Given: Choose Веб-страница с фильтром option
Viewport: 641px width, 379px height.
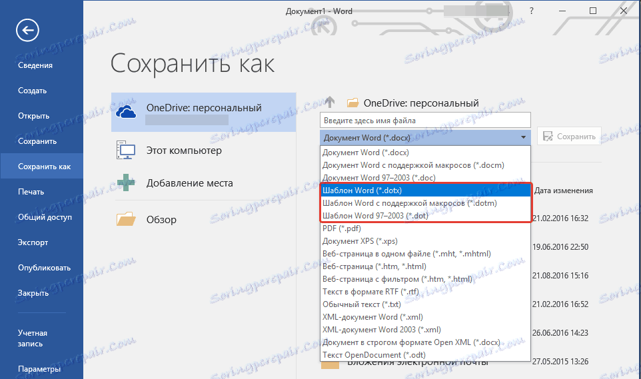Looking at the screenshot, I should coord(425,279).
